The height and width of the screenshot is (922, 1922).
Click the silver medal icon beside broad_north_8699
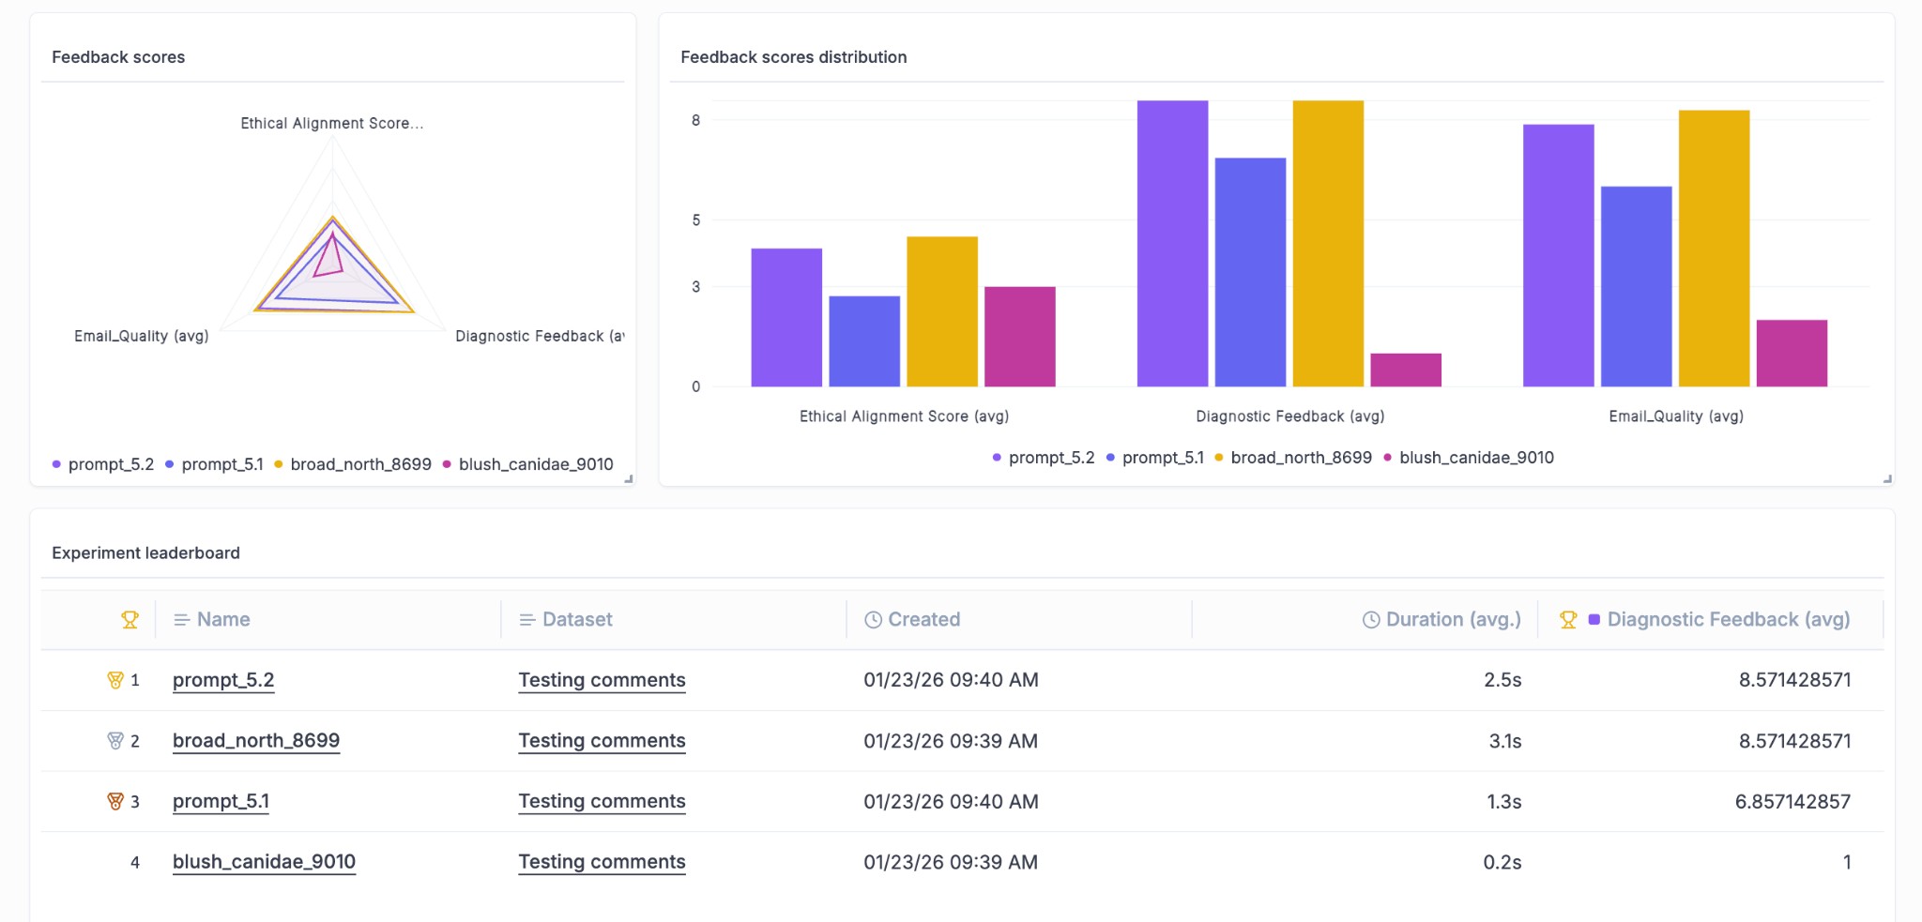[114, 740]
